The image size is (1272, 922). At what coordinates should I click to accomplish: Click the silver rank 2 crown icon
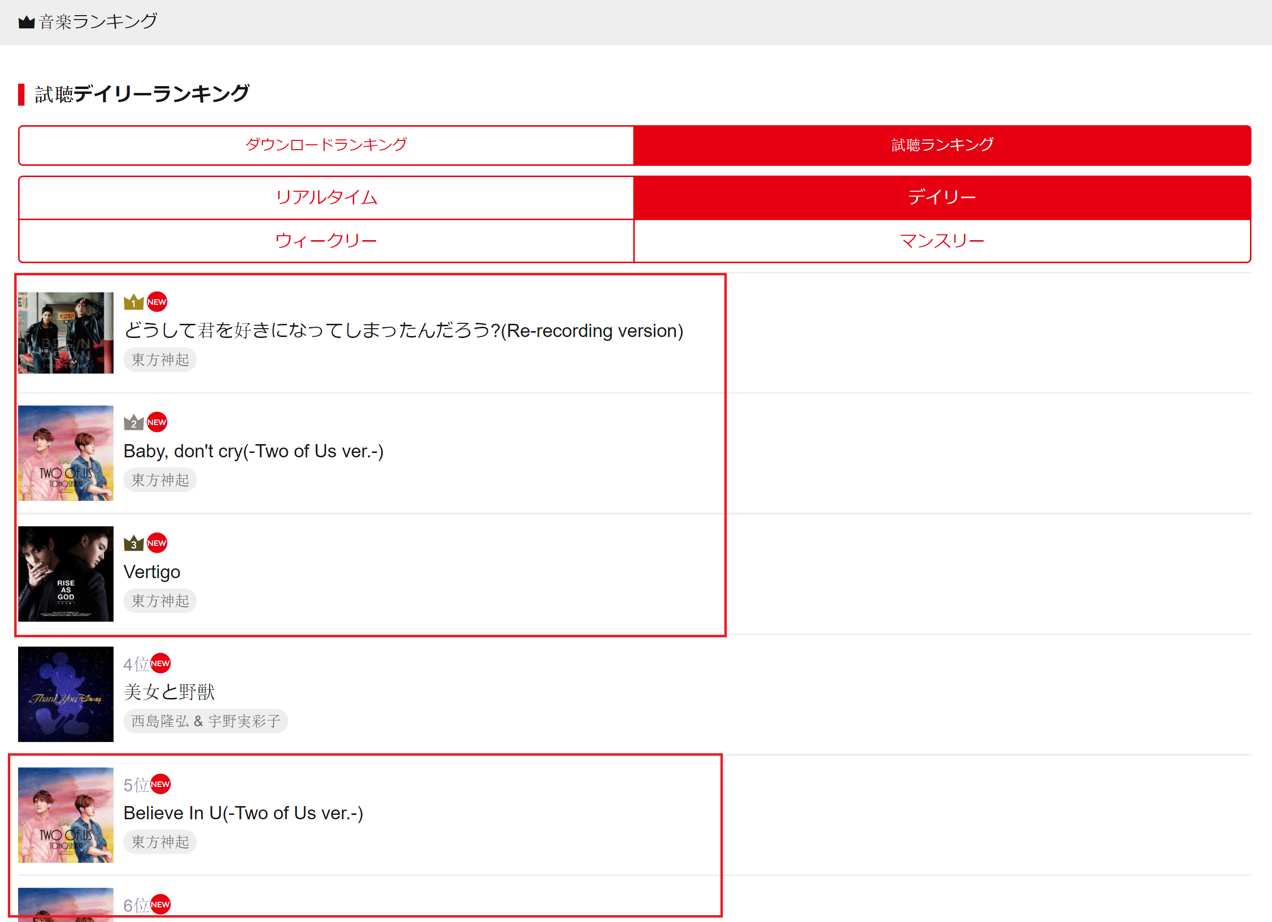[134, 423]
